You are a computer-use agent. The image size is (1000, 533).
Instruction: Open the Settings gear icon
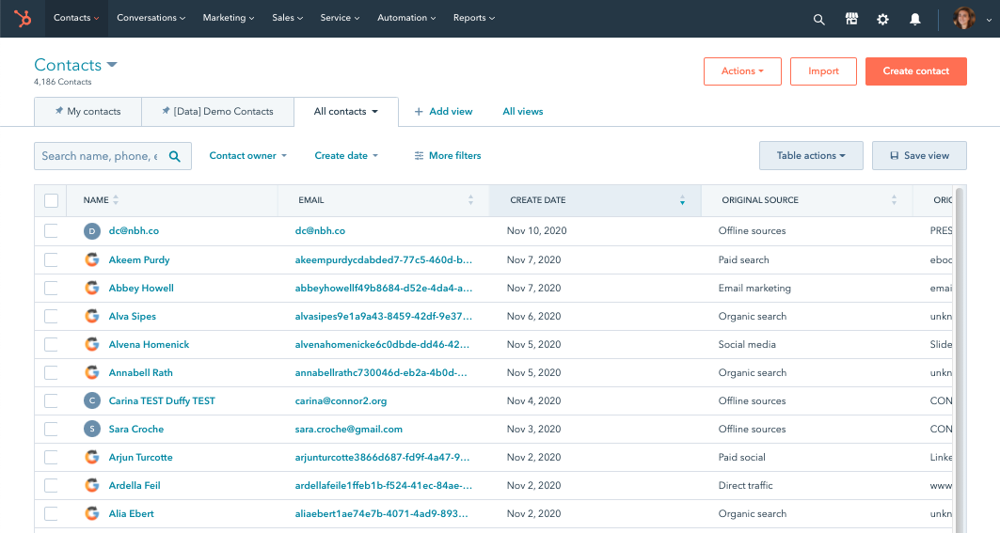coord(882,19)
